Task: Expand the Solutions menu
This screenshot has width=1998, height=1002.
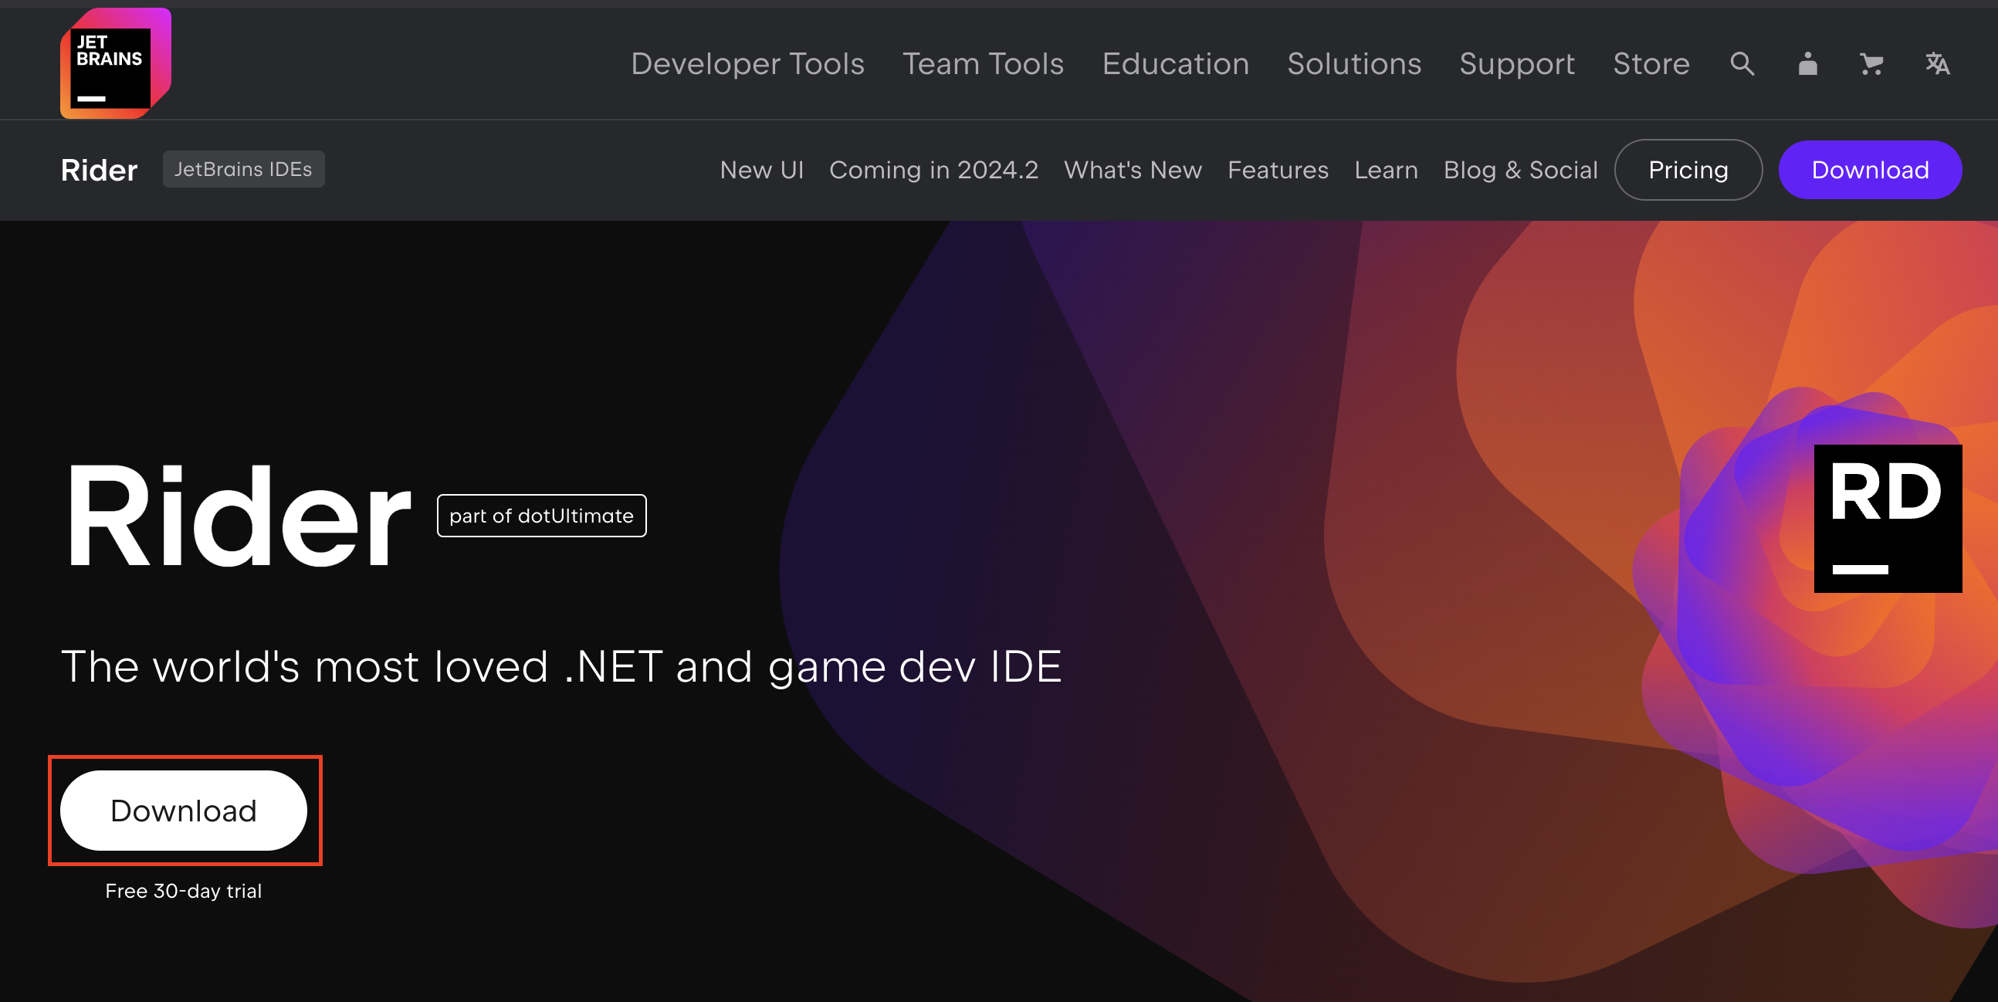Action: (1353, 63)
